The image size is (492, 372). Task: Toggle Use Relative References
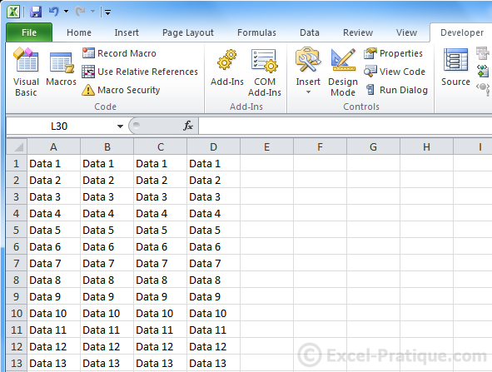tap(140, 72)
